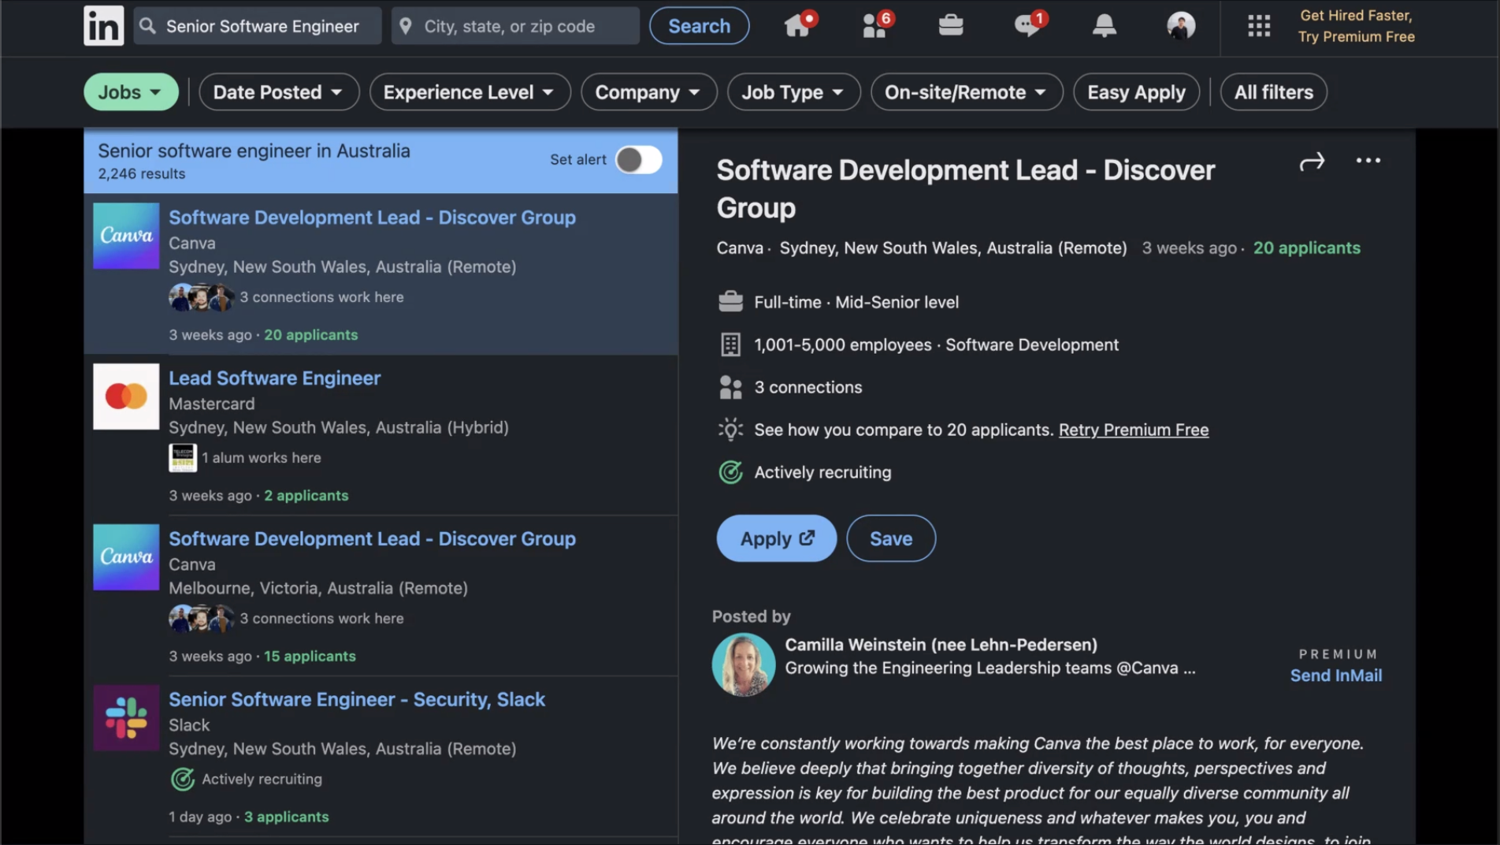The image size is (1500, 845).
Task: Click the LinkedIn logo icon
Action: pos(103,26)
